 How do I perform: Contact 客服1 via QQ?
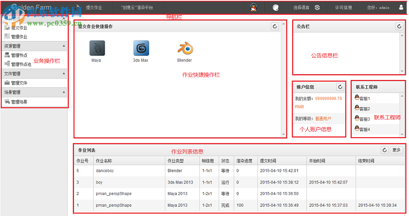click(362, 98)
